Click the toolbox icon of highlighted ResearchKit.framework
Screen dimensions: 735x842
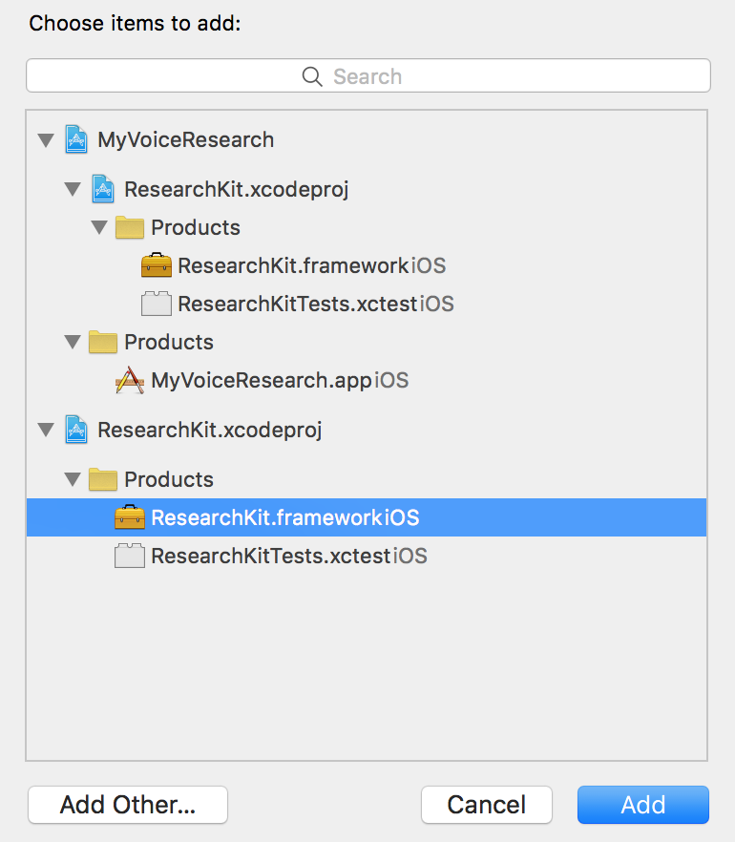coord(130,517)
